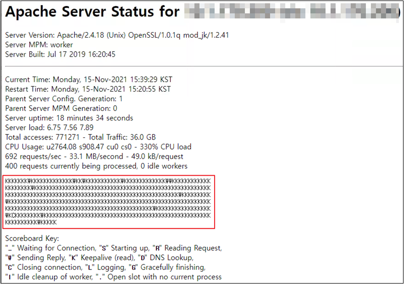Click the last scoreboard row ending in KKKKK

point(31,222)
